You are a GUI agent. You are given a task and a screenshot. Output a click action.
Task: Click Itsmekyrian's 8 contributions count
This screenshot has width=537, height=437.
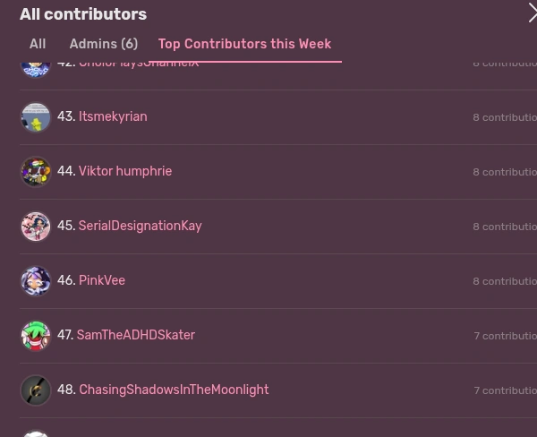point(505,117)
